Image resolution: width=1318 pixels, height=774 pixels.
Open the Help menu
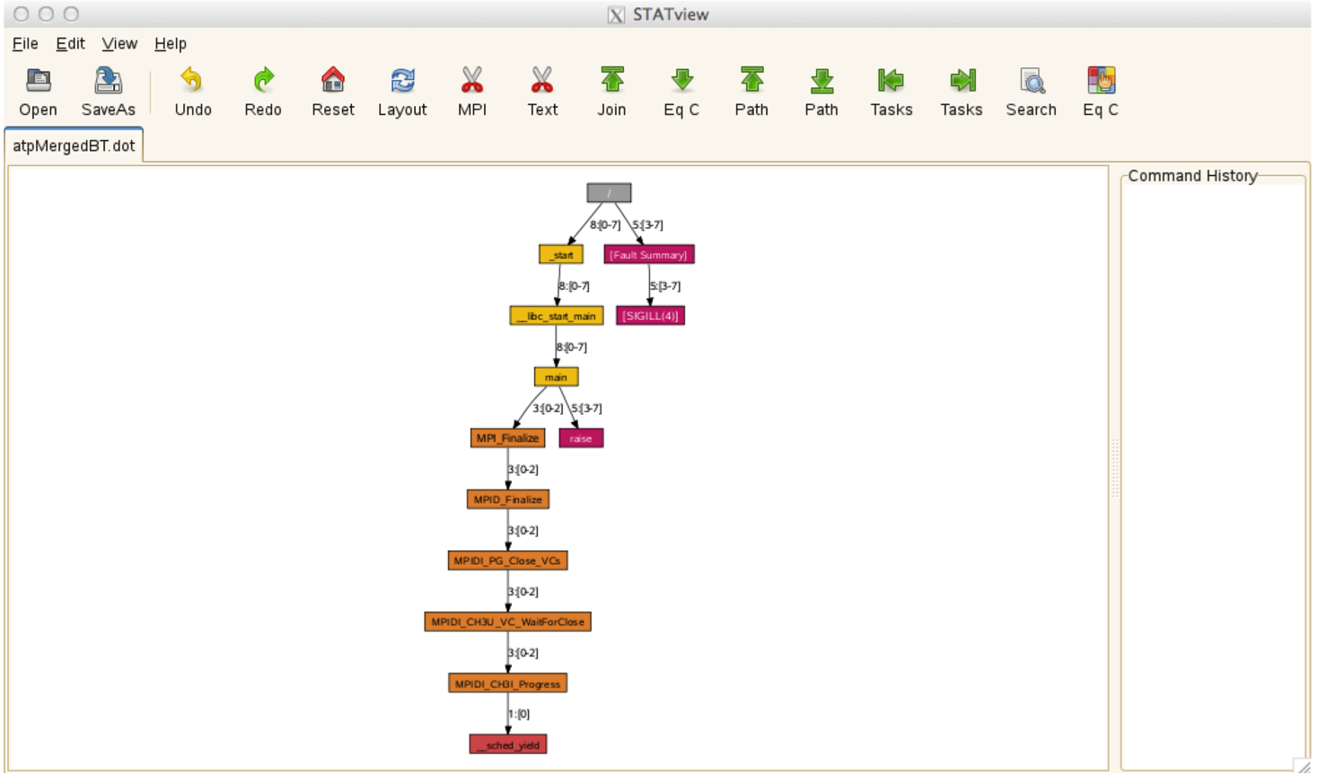[170, 43]
